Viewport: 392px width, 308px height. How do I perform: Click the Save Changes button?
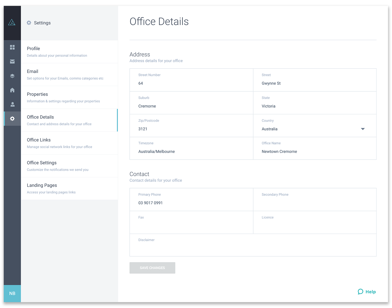152,268
